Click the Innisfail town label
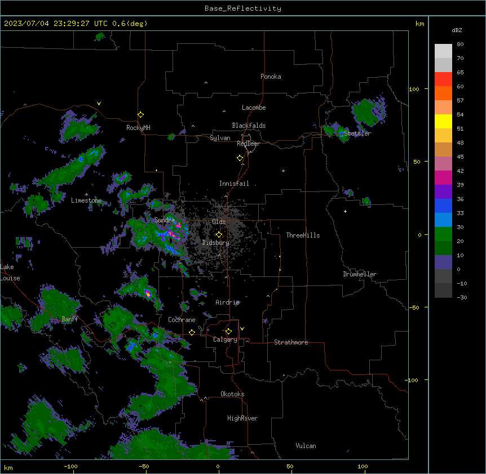Image resolution: width=486 pixels, height=474 pixels. tap(234, 184)
